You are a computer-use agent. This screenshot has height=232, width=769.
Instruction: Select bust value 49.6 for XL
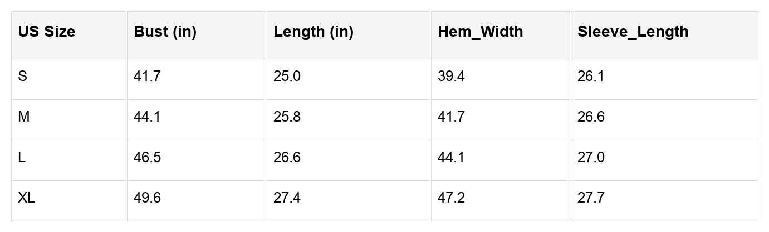[x=147, y=198]
